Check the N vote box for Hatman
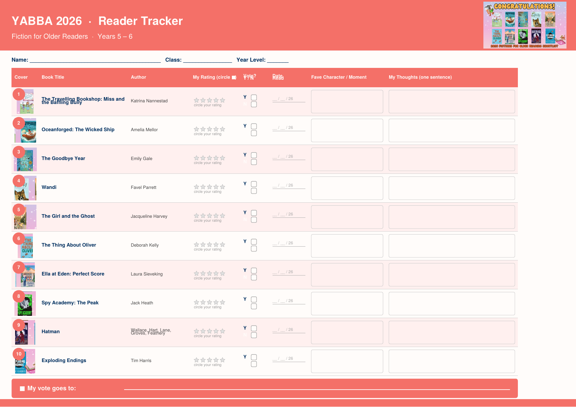This screenshot has width=576, height=407. point(254,335)
